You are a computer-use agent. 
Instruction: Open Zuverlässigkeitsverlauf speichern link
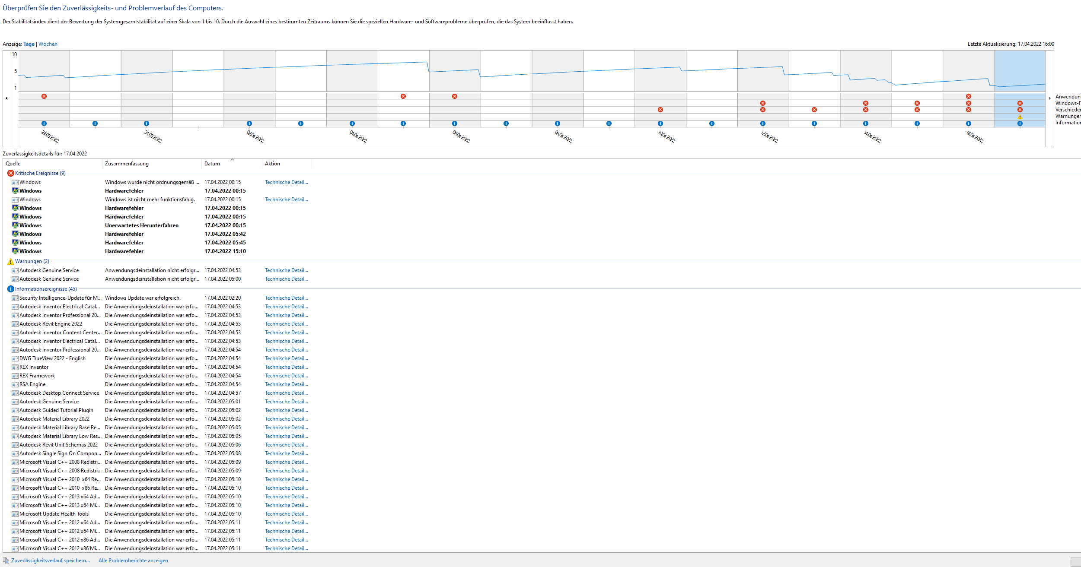coord(51,561)
